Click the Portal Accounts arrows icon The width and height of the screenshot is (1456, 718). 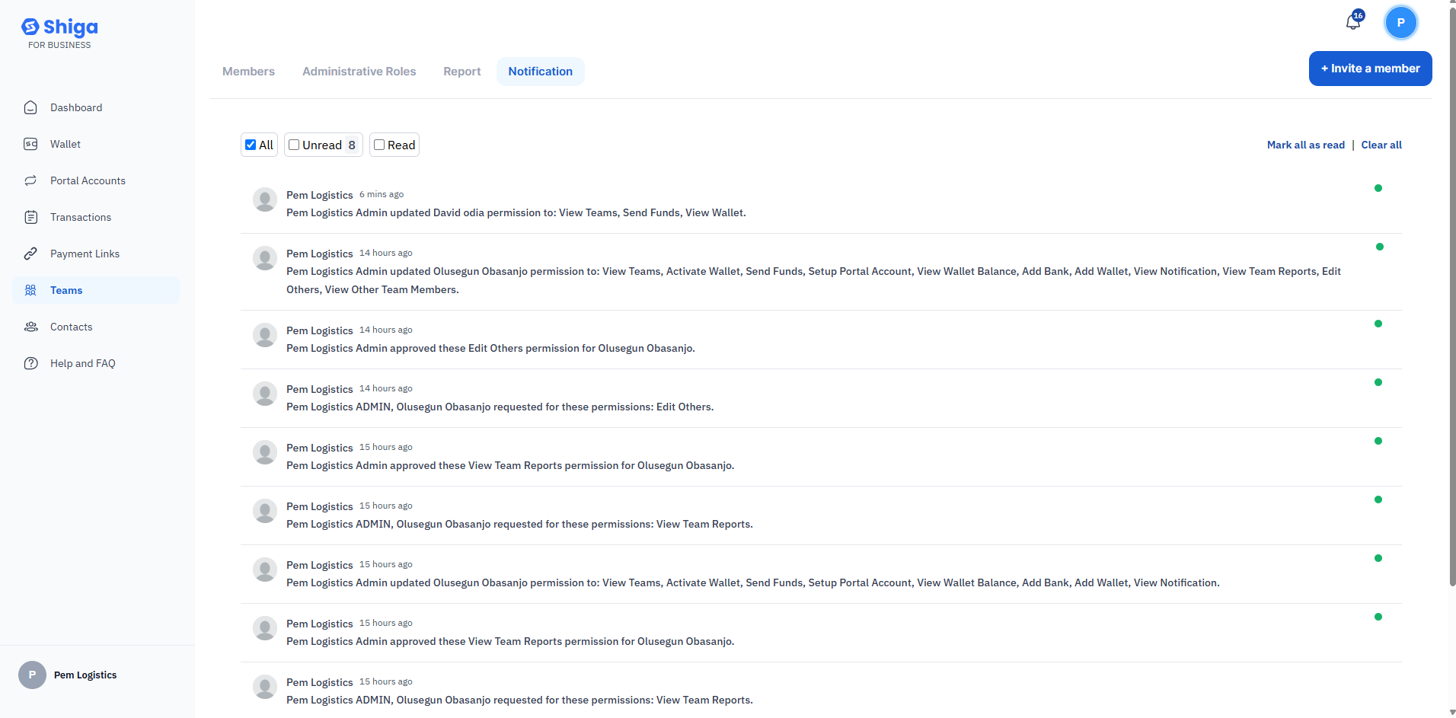click(x=30, y=180)
